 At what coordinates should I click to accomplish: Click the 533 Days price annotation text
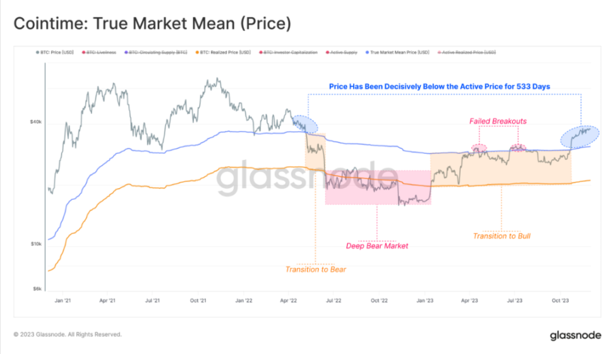(440, 86)
